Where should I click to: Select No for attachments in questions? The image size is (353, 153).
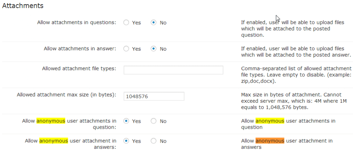pyautogui.click(x=154, y=23)
